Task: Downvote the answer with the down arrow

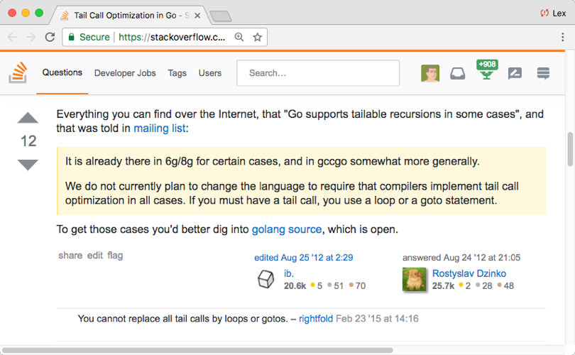Action: pos(28,165)
